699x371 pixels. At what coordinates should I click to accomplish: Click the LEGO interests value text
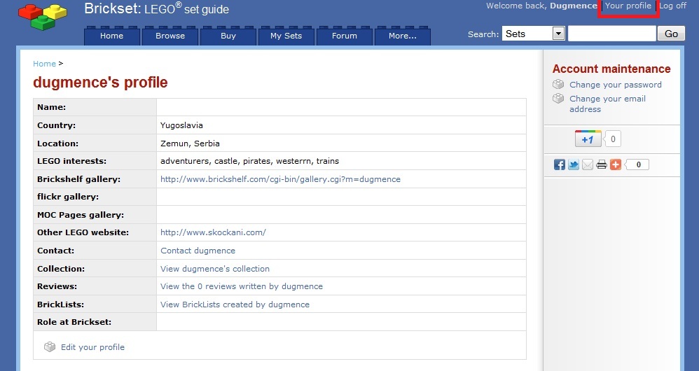249,161
